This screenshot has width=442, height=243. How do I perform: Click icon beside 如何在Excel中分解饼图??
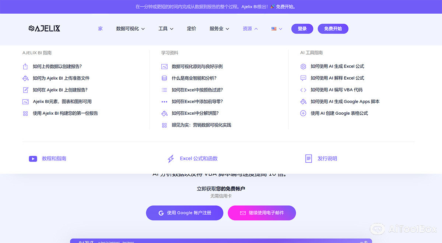[x=164, y=113]
